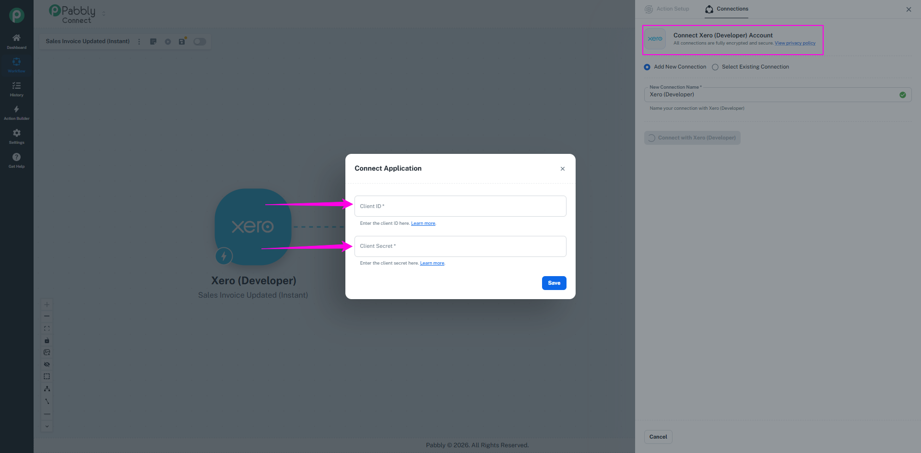The image size is (921, 453).
Task: Toggle the workflow enable switch
Action: [200, 42]
